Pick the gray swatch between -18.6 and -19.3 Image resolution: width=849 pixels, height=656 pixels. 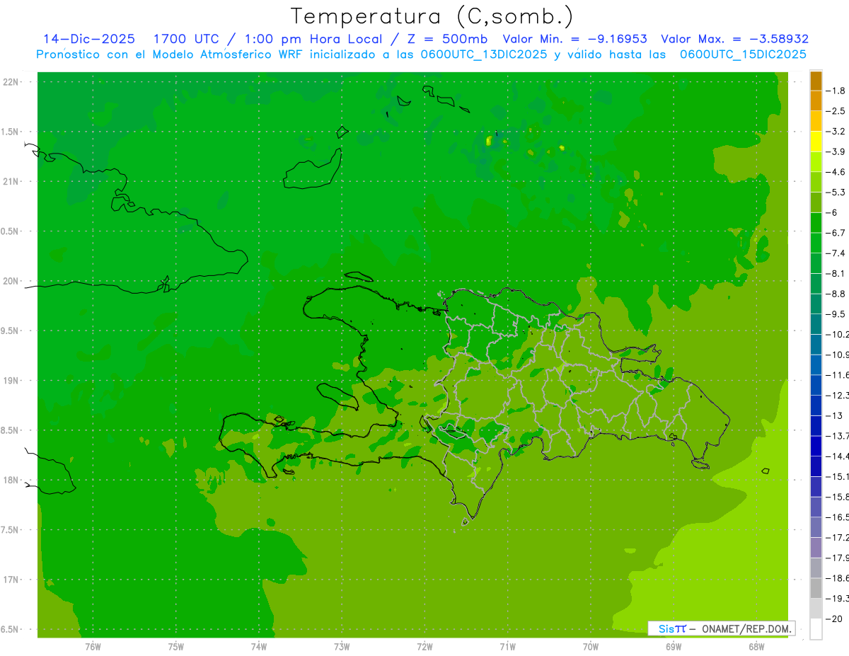(x=816, y=589)
